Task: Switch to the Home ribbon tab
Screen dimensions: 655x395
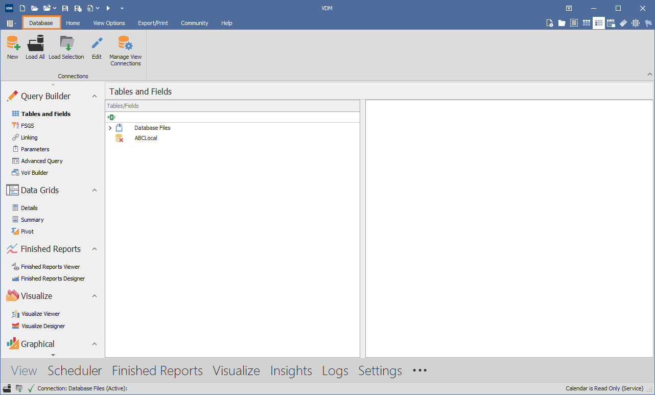Action: coord(73,23)
